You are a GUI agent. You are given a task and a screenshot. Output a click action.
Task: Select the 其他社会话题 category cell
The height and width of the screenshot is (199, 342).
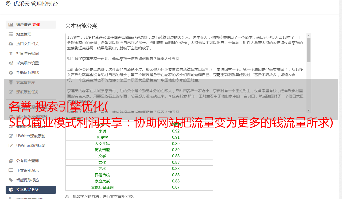tap(102, 187)
